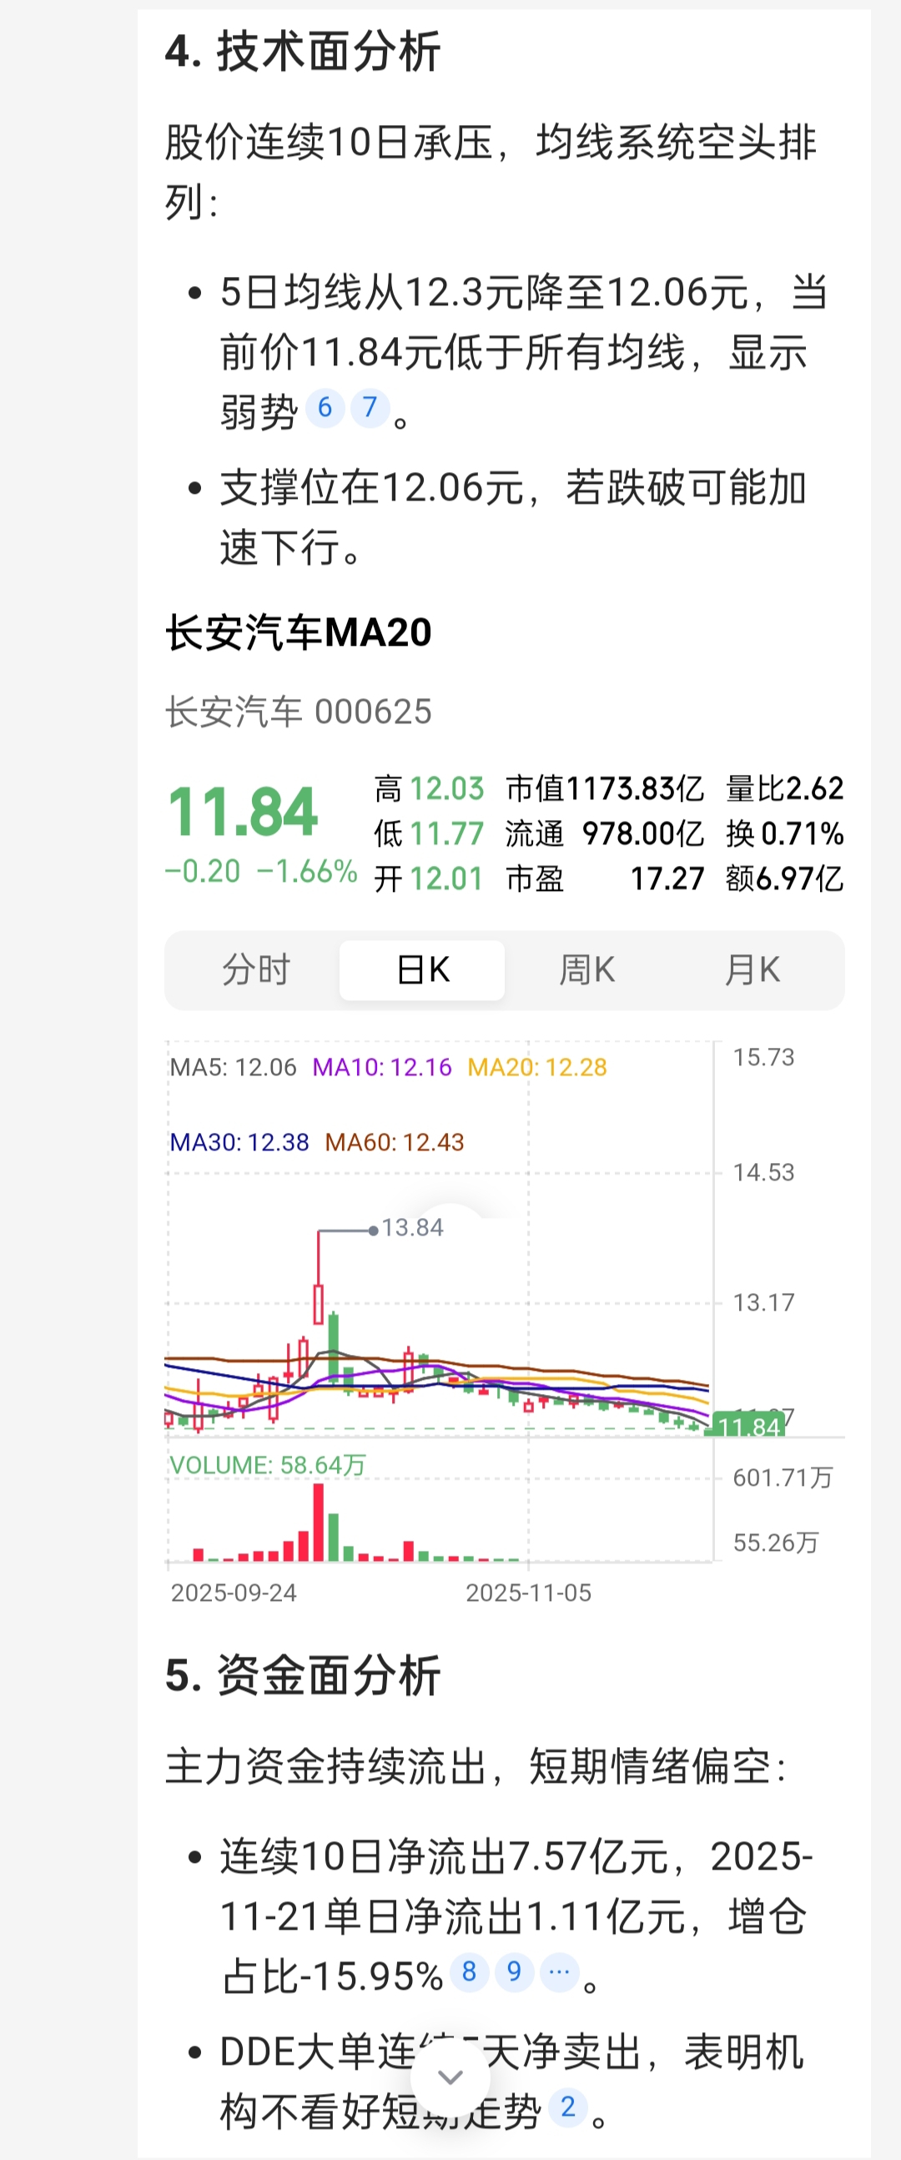Show more citations via the ellipsis badge
901x2160 pixels.
tap(559, 1971)
